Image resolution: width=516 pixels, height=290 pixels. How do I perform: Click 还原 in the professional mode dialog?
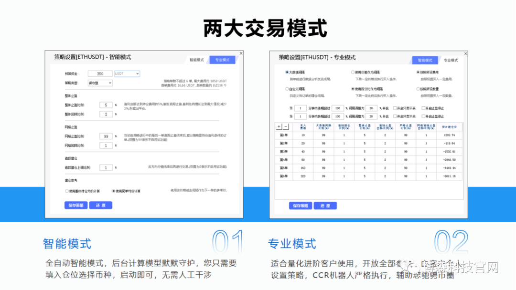[x=326, y=206]
